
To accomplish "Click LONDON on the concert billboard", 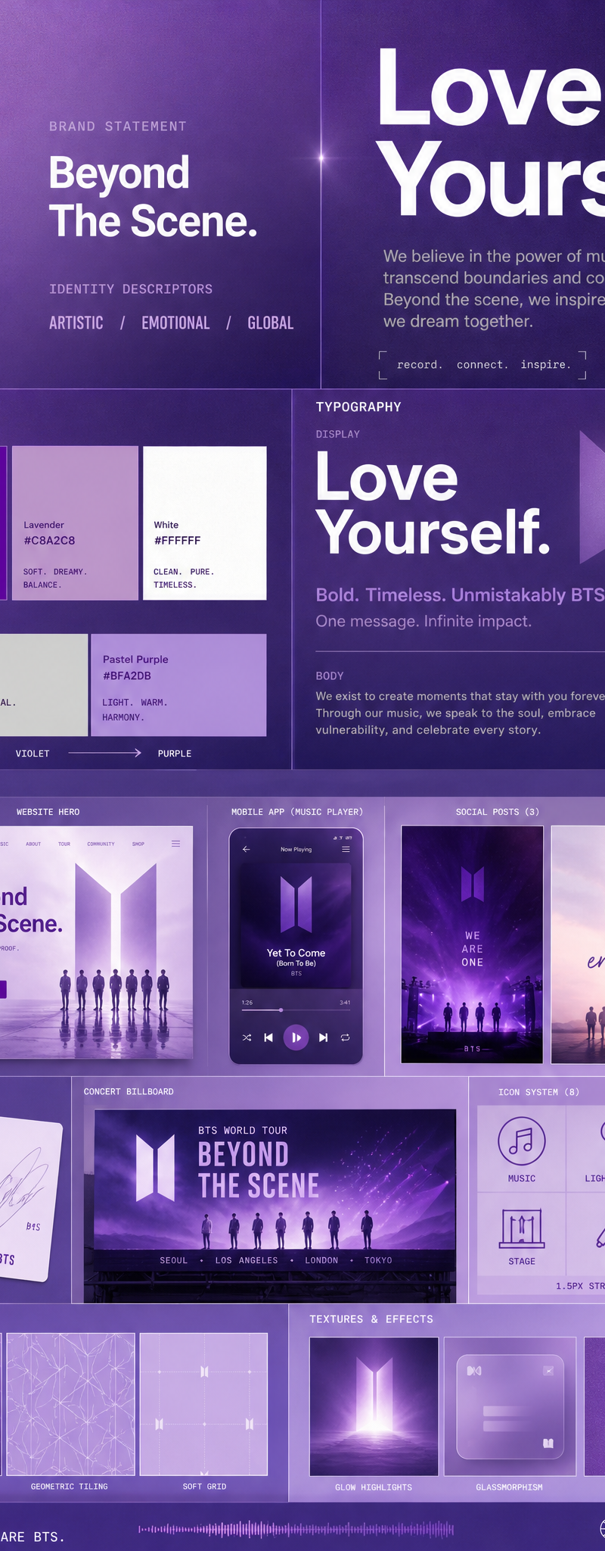I will click(x=321, y=1260).
